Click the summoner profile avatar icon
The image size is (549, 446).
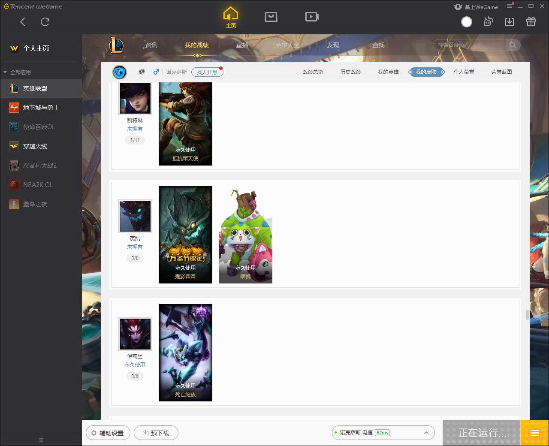click(120, 72)
